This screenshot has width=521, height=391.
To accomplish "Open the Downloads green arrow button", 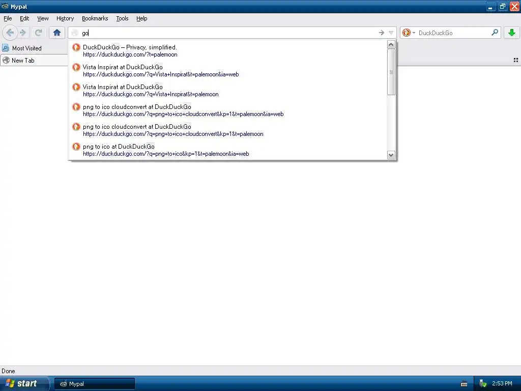I will click(512, 33).
